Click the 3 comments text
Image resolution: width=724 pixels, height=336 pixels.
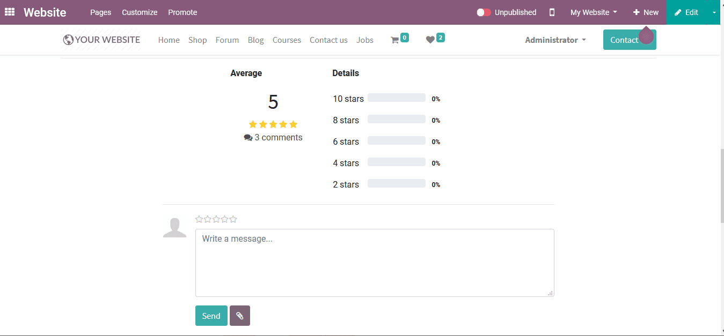(279, 138)
